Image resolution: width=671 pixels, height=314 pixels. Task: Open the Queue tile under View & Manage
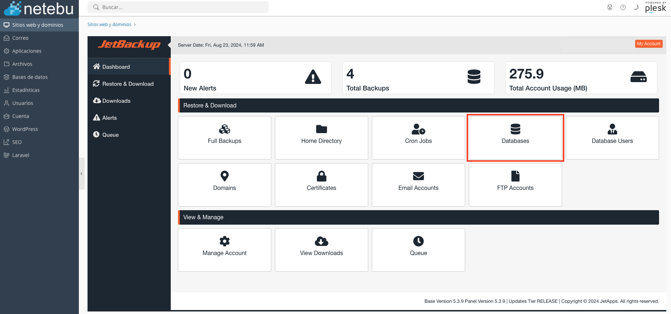(x=419, y=250)
